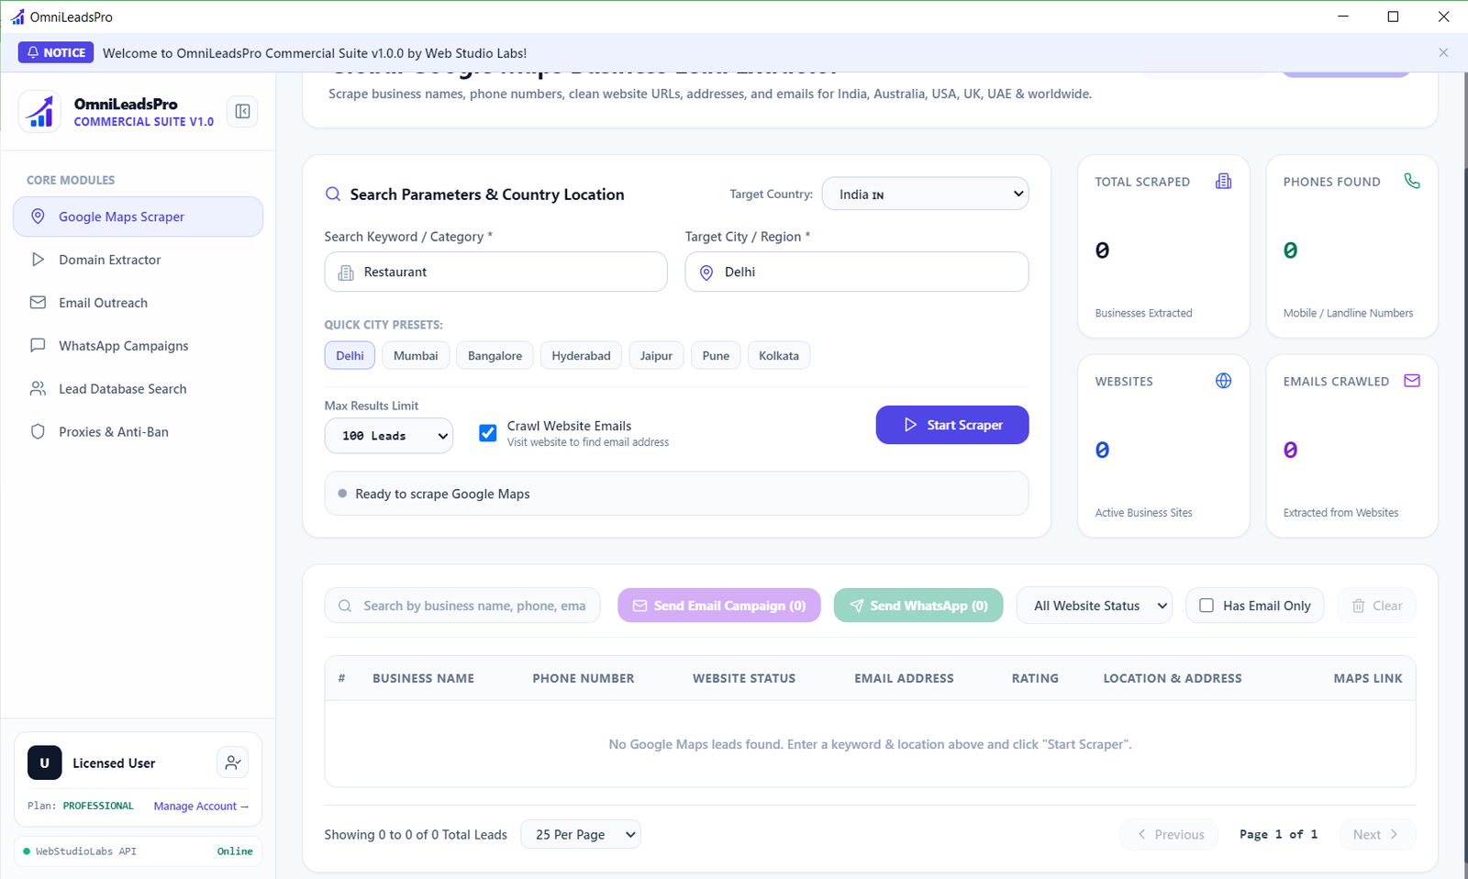The width and height of the screenshot is (1468, 879).
Task: Select the Pune city preset
Action: [716, 355]
